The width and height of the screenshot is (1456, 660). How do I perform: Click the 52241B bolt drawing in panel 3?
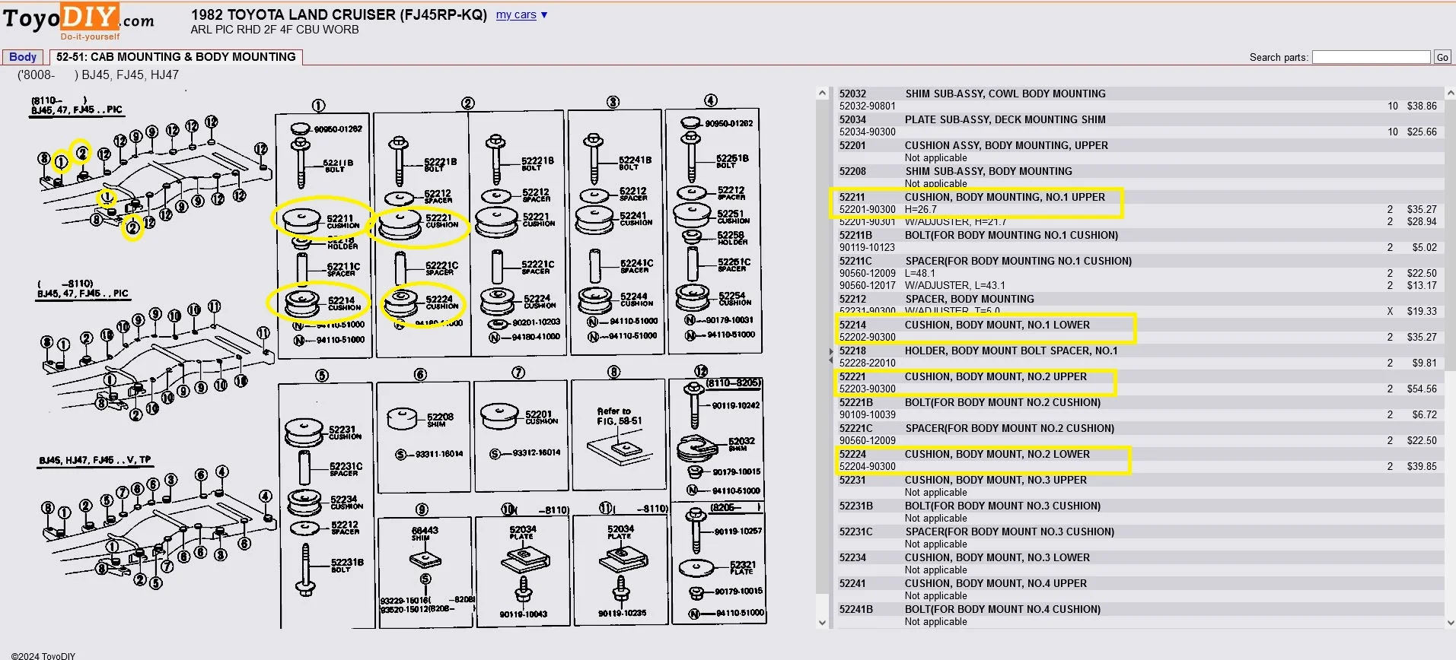pos(594,160)
